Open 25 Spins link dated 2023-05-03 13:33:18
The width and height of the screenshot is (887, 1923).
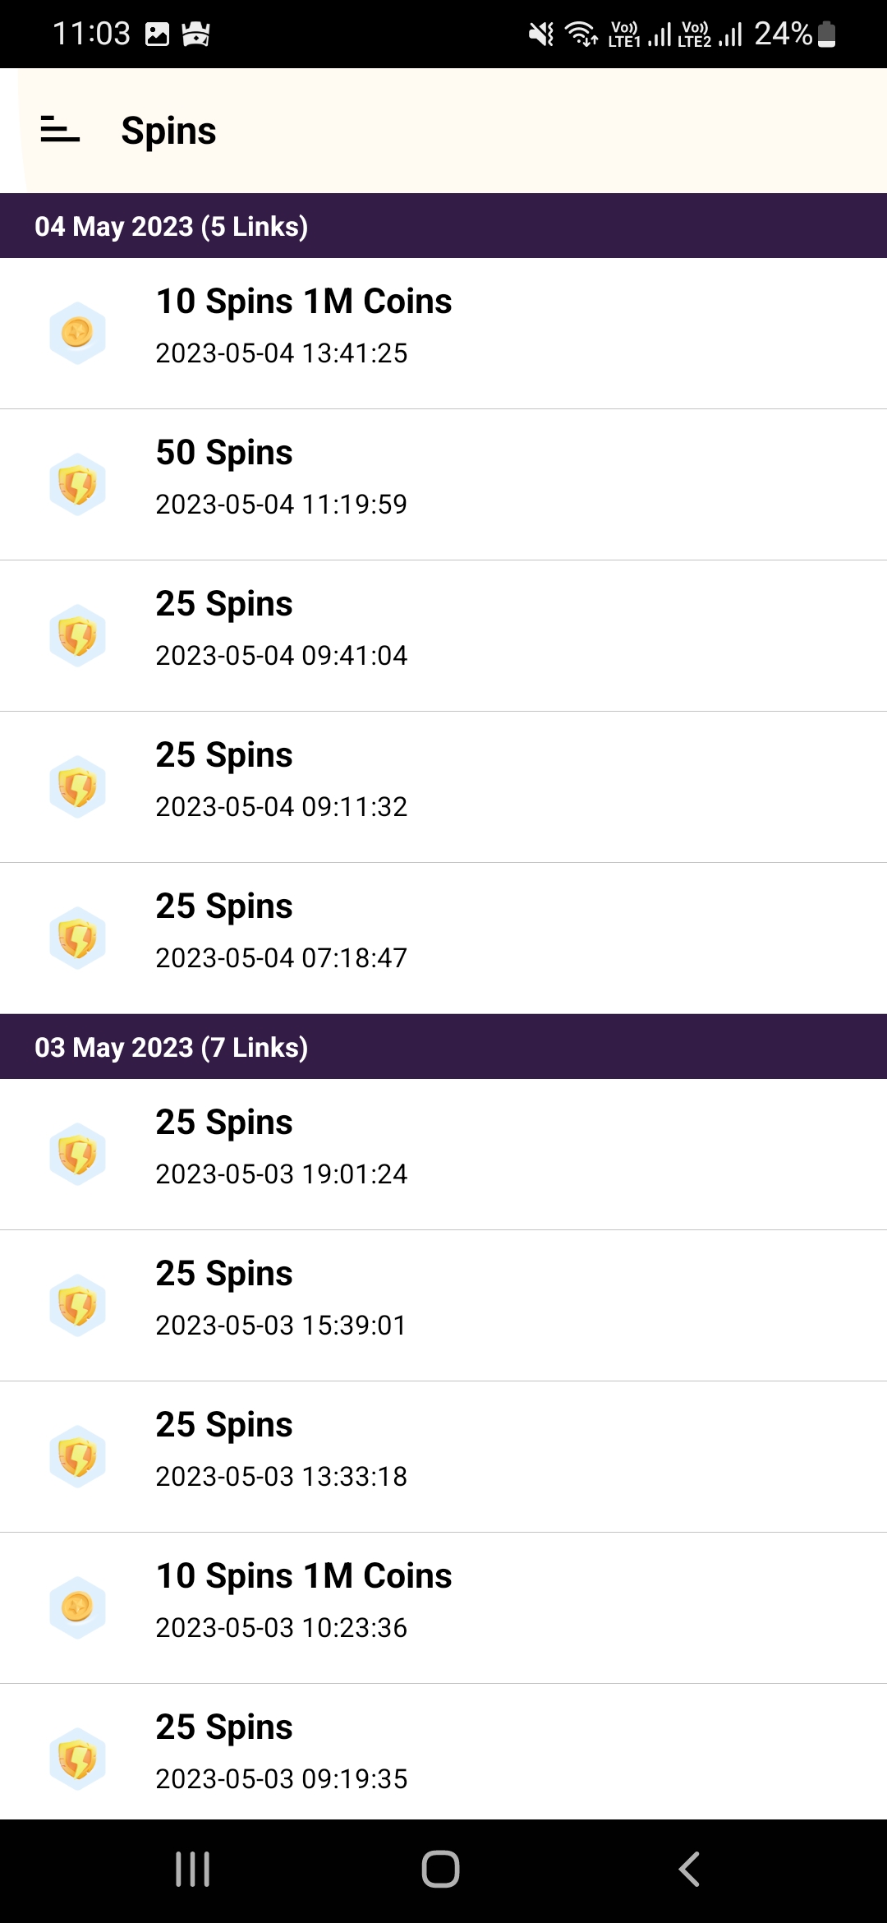443,1457
